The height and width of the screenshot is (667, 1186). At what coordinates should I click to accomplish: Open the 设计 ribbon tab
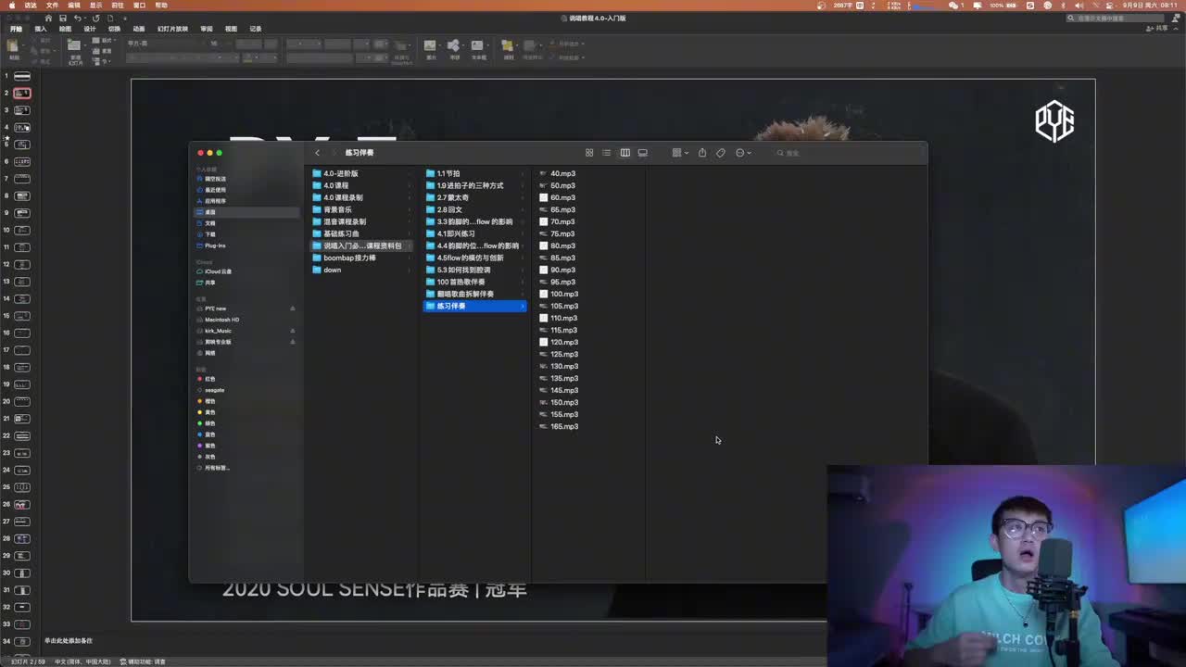point(90,29)
